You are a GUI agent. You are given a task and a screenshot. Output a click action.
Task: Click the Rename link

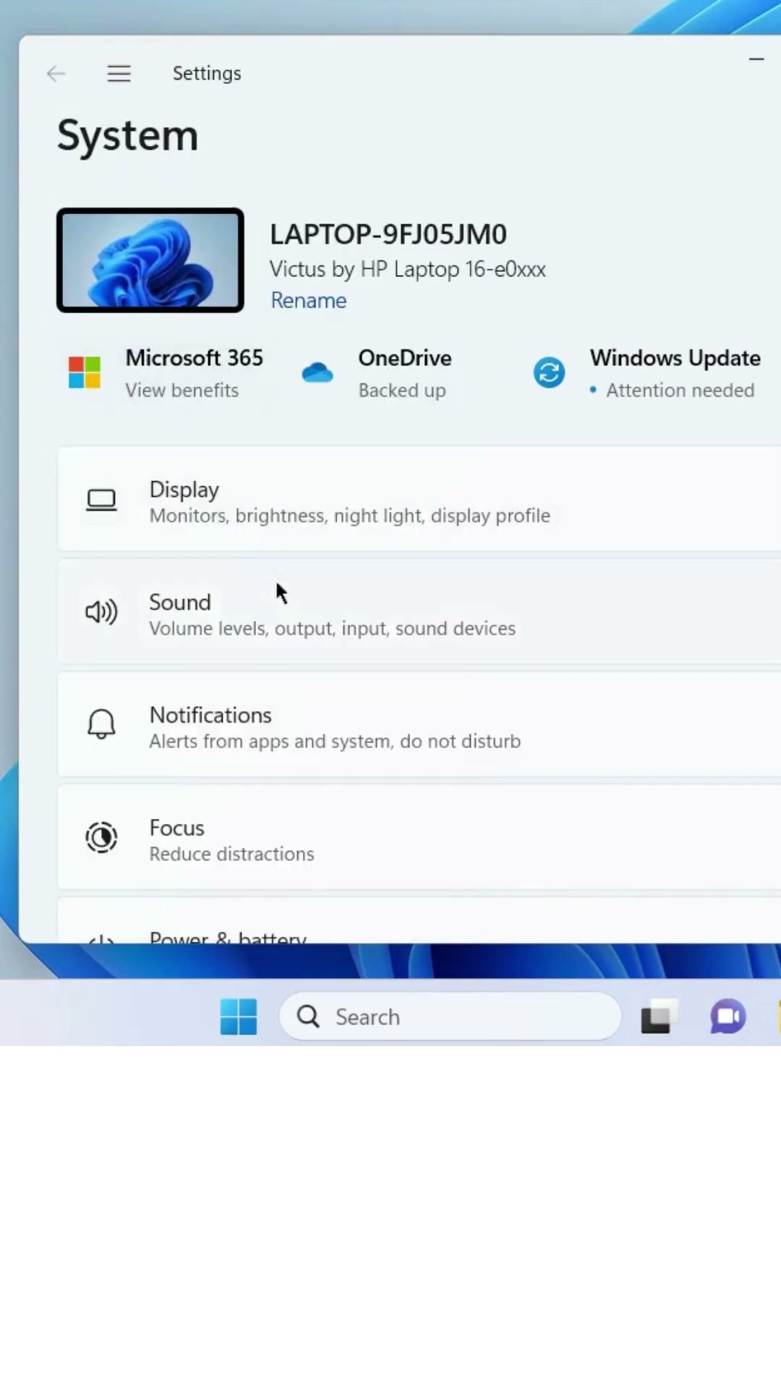[x=308, y=300]
